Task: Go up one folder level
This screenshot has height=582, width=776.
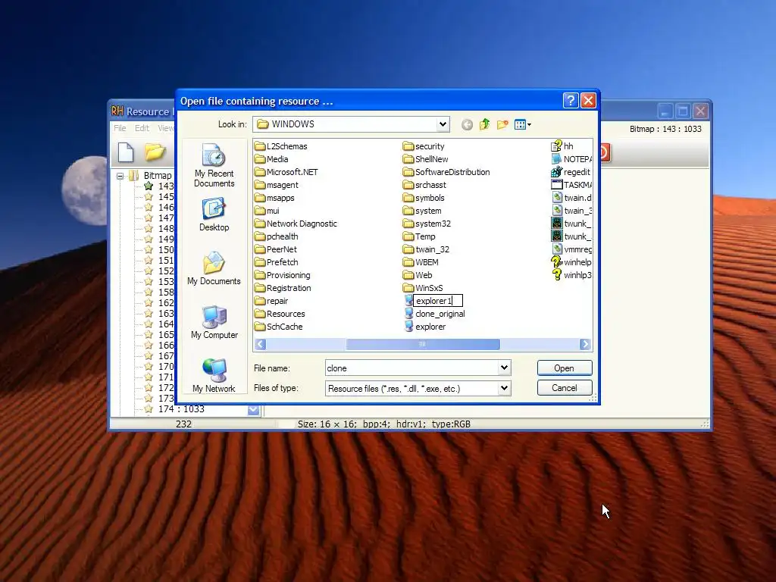Action: click(484, 124)
